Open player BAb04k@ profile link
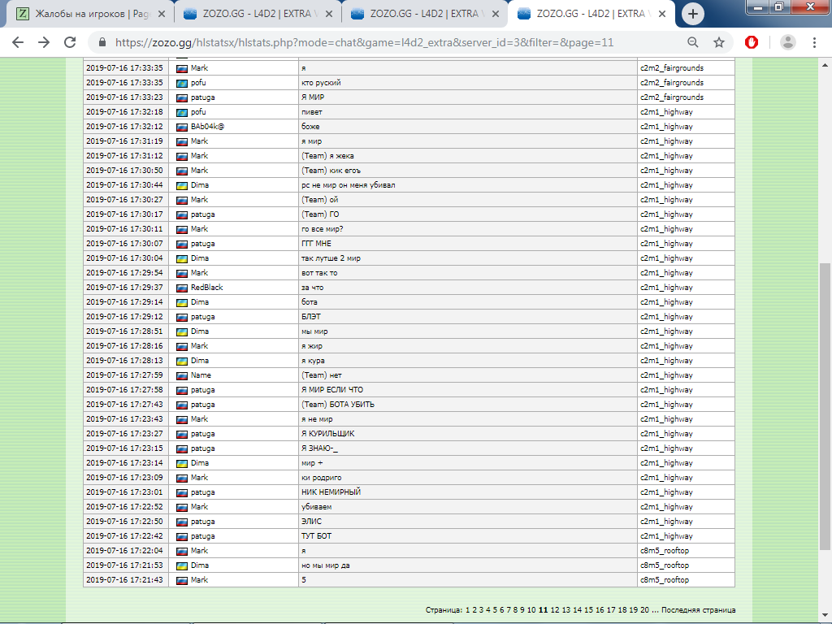 206,127
